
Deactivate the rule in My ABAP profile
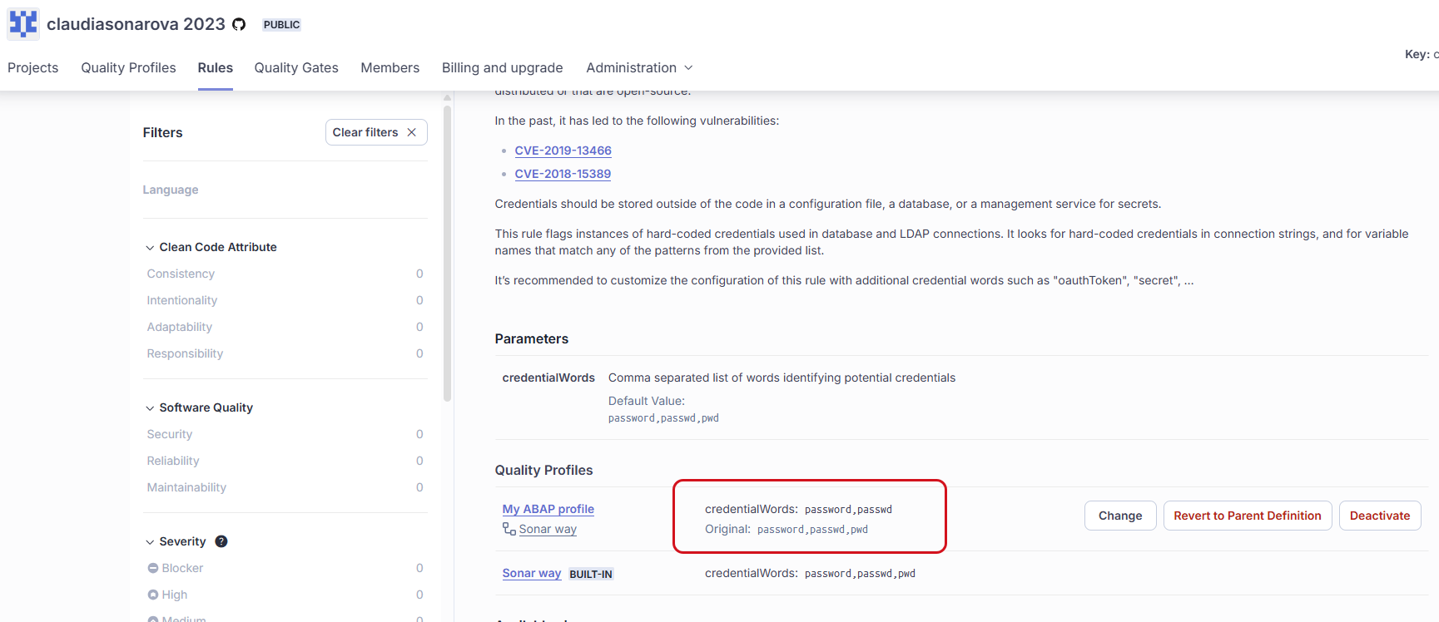(1380, 516)
